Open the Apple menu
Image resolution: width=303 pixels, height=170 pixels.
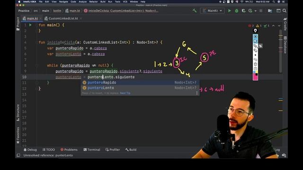19,2
